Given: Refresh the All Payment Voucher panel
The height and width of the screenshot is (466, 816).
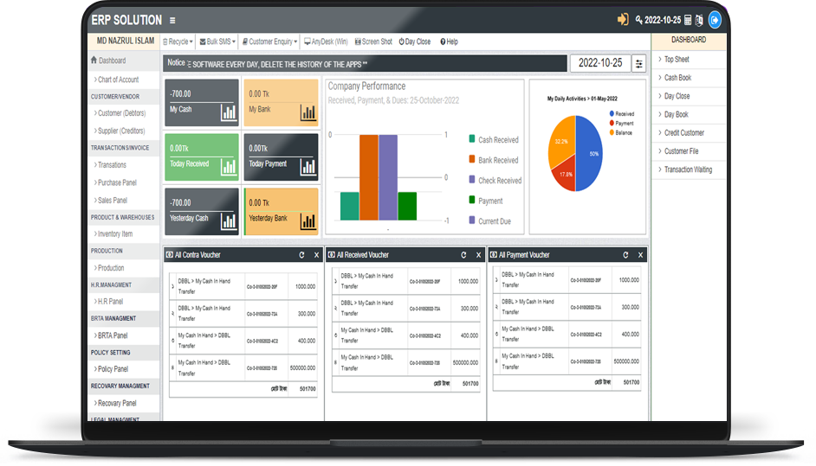Looking at the screenshot, I should [x=625, y=255].
